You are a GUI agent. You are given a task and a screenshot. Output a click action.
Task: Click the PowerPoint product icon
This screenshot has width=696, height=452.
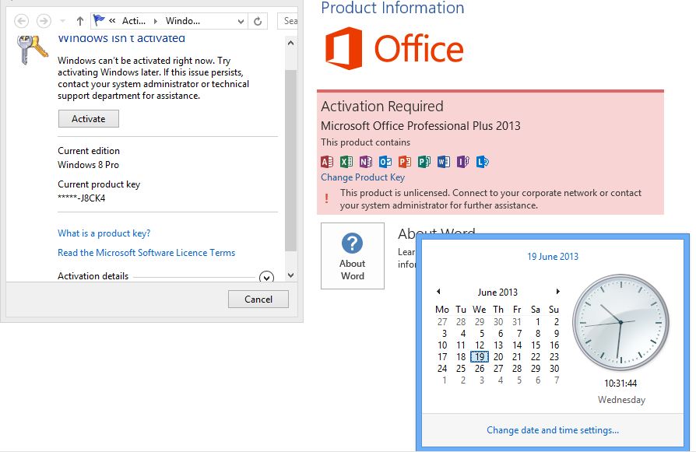[x=405, y=162]
